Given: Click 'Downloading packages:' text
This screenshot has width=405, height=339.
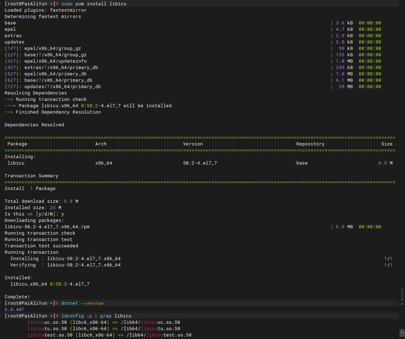Looking at the screenshot, I should (34, 220).
